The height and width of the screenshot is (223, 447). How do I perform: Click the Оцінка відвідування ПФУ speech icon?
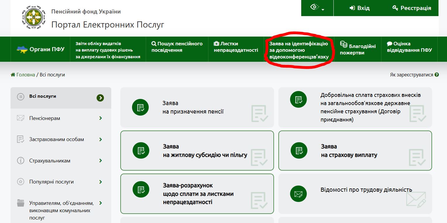(x=389, y=44)
